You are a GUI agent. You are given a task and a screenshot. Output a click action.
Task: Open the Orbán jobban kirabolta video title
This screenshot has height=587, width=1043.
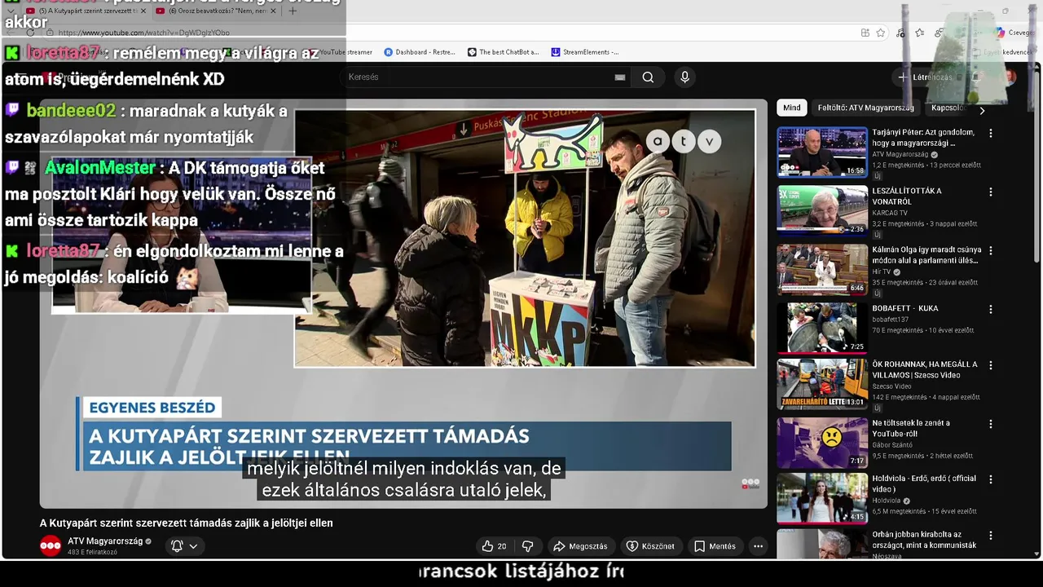924,540
